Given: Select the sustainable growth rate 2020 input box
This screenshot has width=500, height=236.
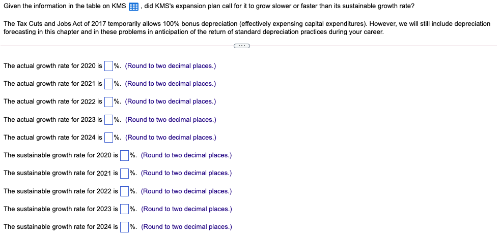Looking at the screenshot, I should click(124, 155).
